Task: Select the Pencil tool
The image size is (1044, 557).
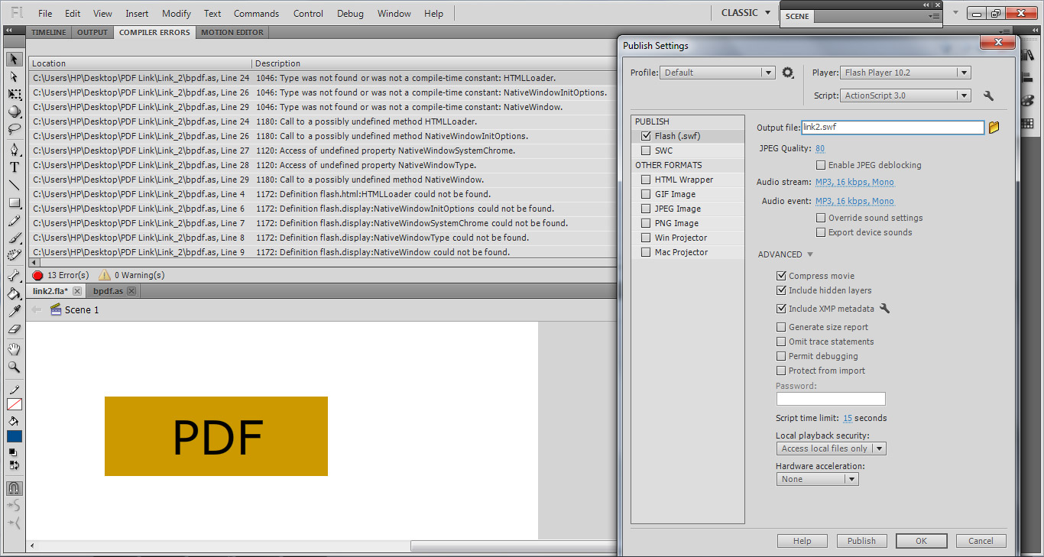Action: pos(14,221)
